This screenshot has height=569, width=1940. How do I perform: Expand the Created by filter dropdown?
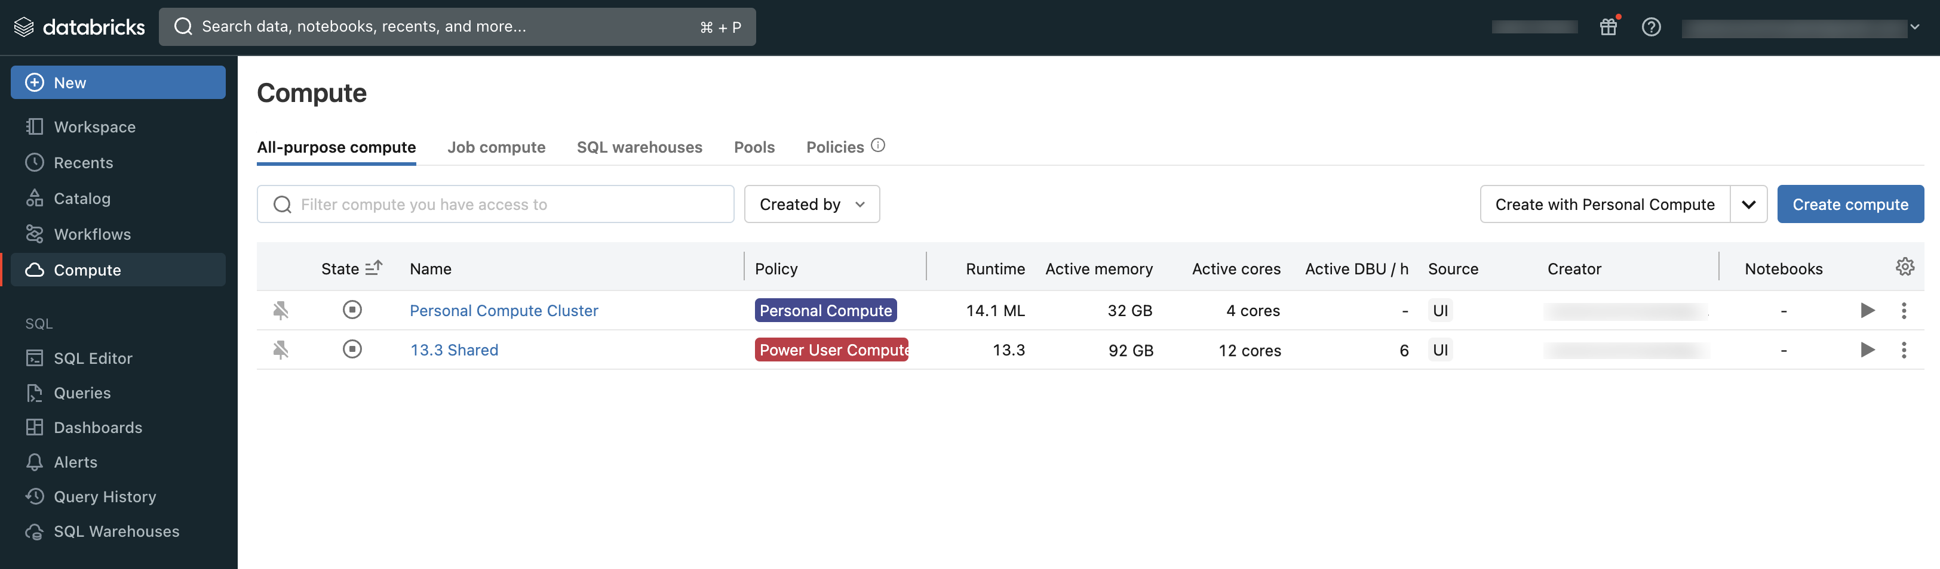point(811,205)
